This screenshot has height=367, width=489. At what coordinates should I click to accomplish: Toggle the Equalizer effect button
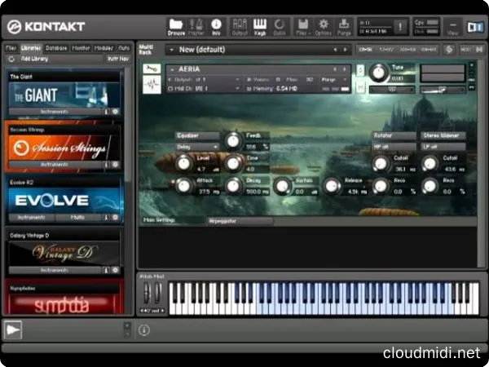coord(197,135)
